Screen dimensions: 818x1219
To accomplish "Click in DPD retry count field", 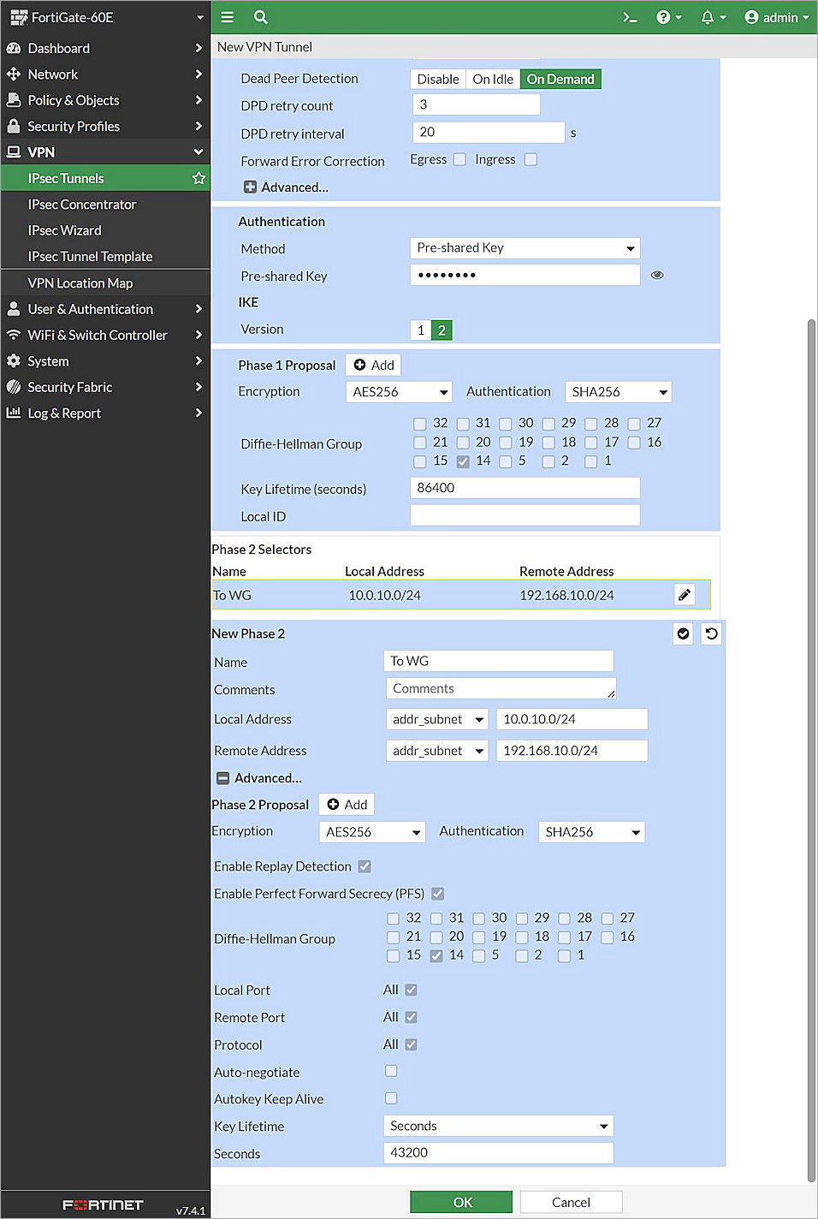I will 476,104.
